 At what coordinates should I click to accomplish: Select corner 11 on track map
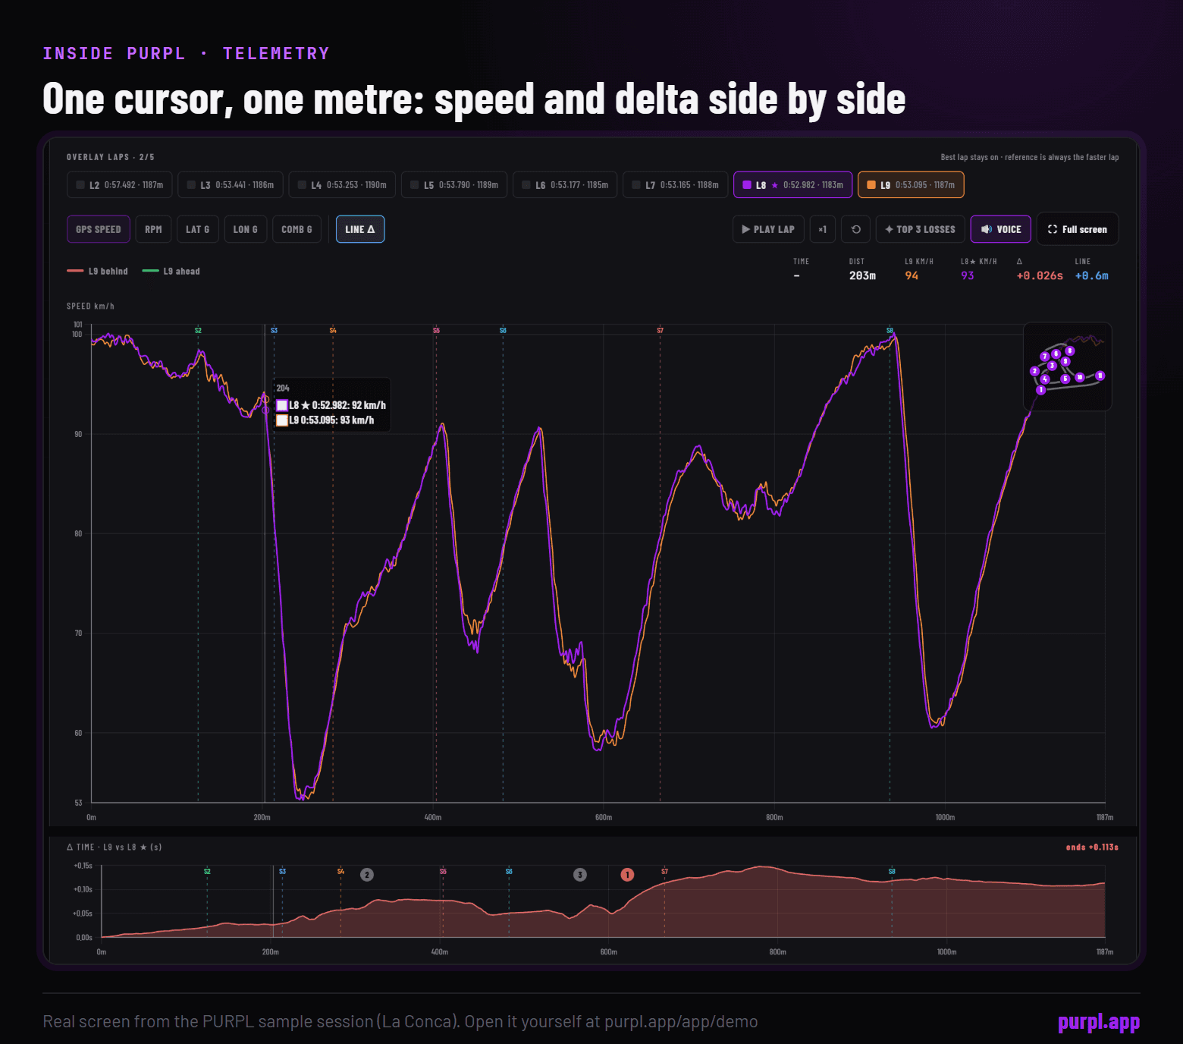pos(1100,376)
